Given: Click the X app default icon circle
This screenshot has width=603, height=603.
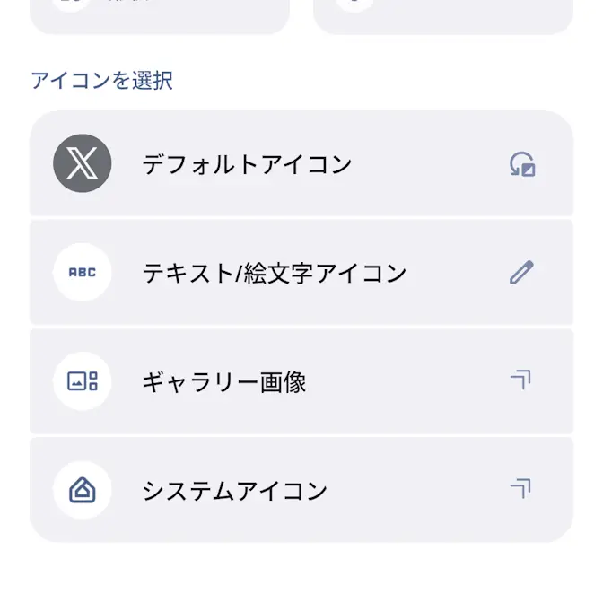Looking at the screenshot, I should pyautogui.click(x=83, y=163).
